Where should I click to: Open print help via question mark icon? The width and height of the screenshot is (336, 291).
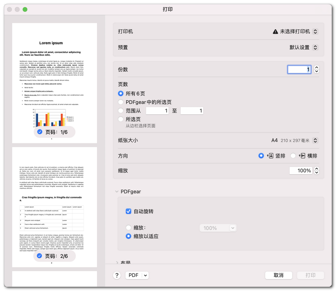pos(116,275)
